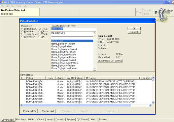Select Bcma,Eightyeight-Patient in the list
Image resolution: width=174 pixels, height=122 pixels.
pyautogui.click(x=72, y=49)
